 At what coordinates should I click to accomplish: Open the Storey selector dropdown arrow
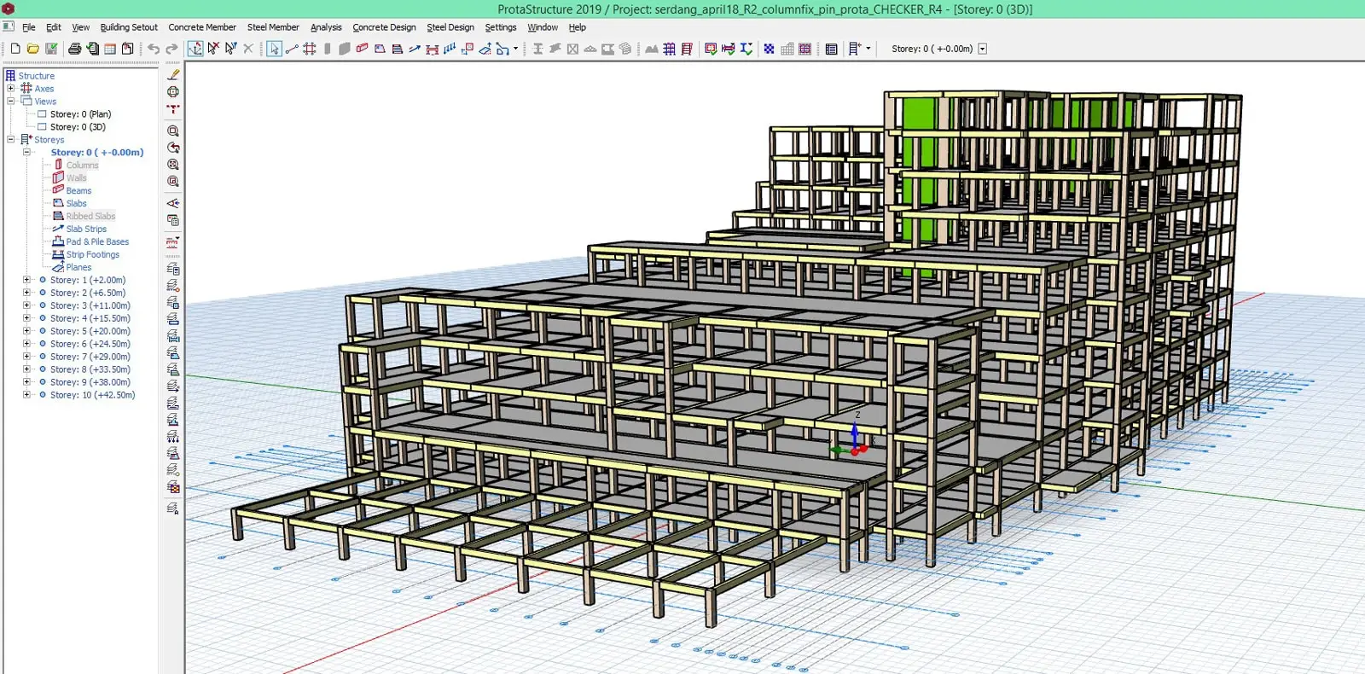click(982, 49)
